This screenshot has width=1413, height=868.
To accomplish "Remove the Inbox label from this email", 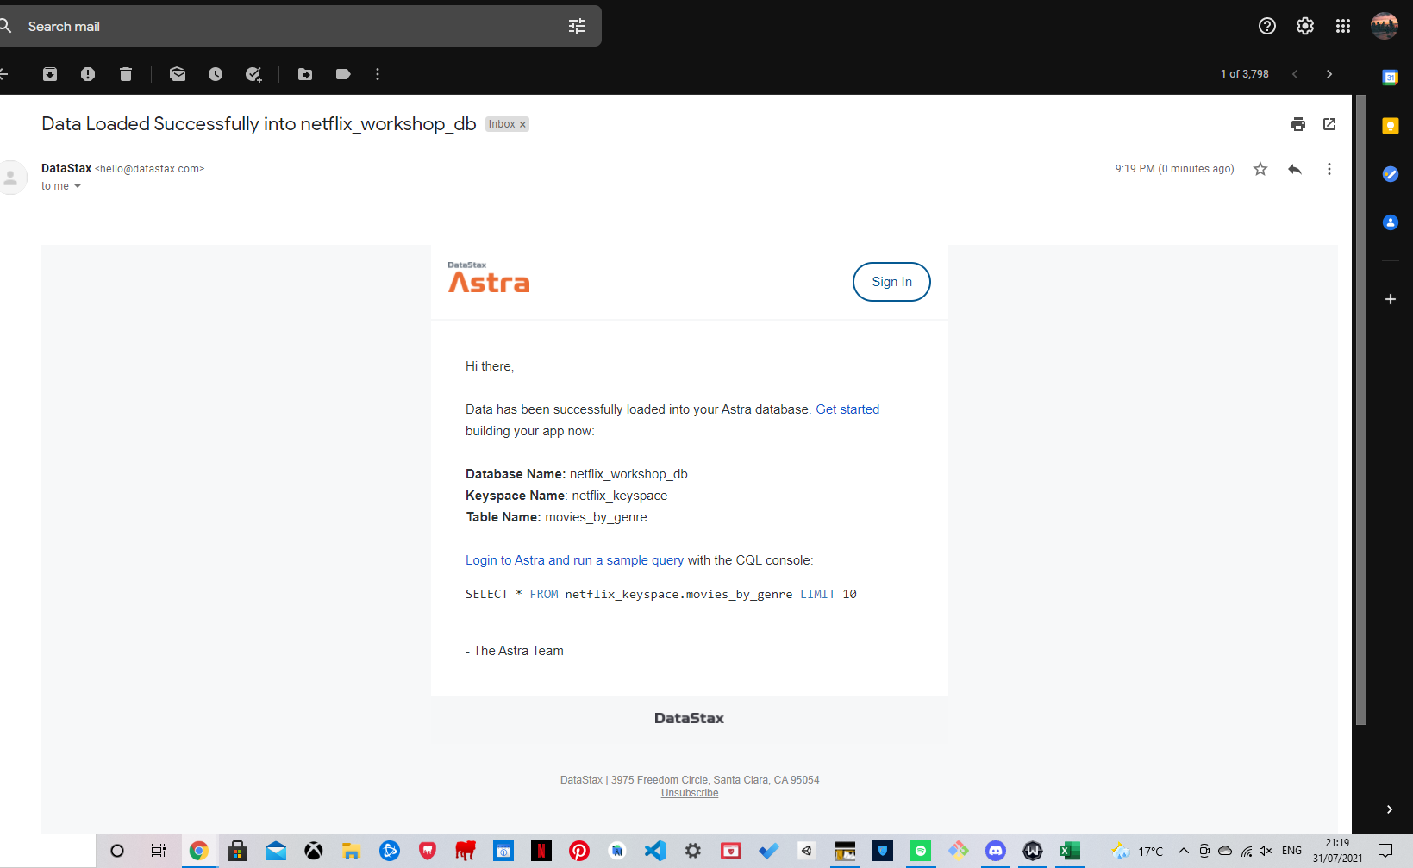I will tap(522, 124).
